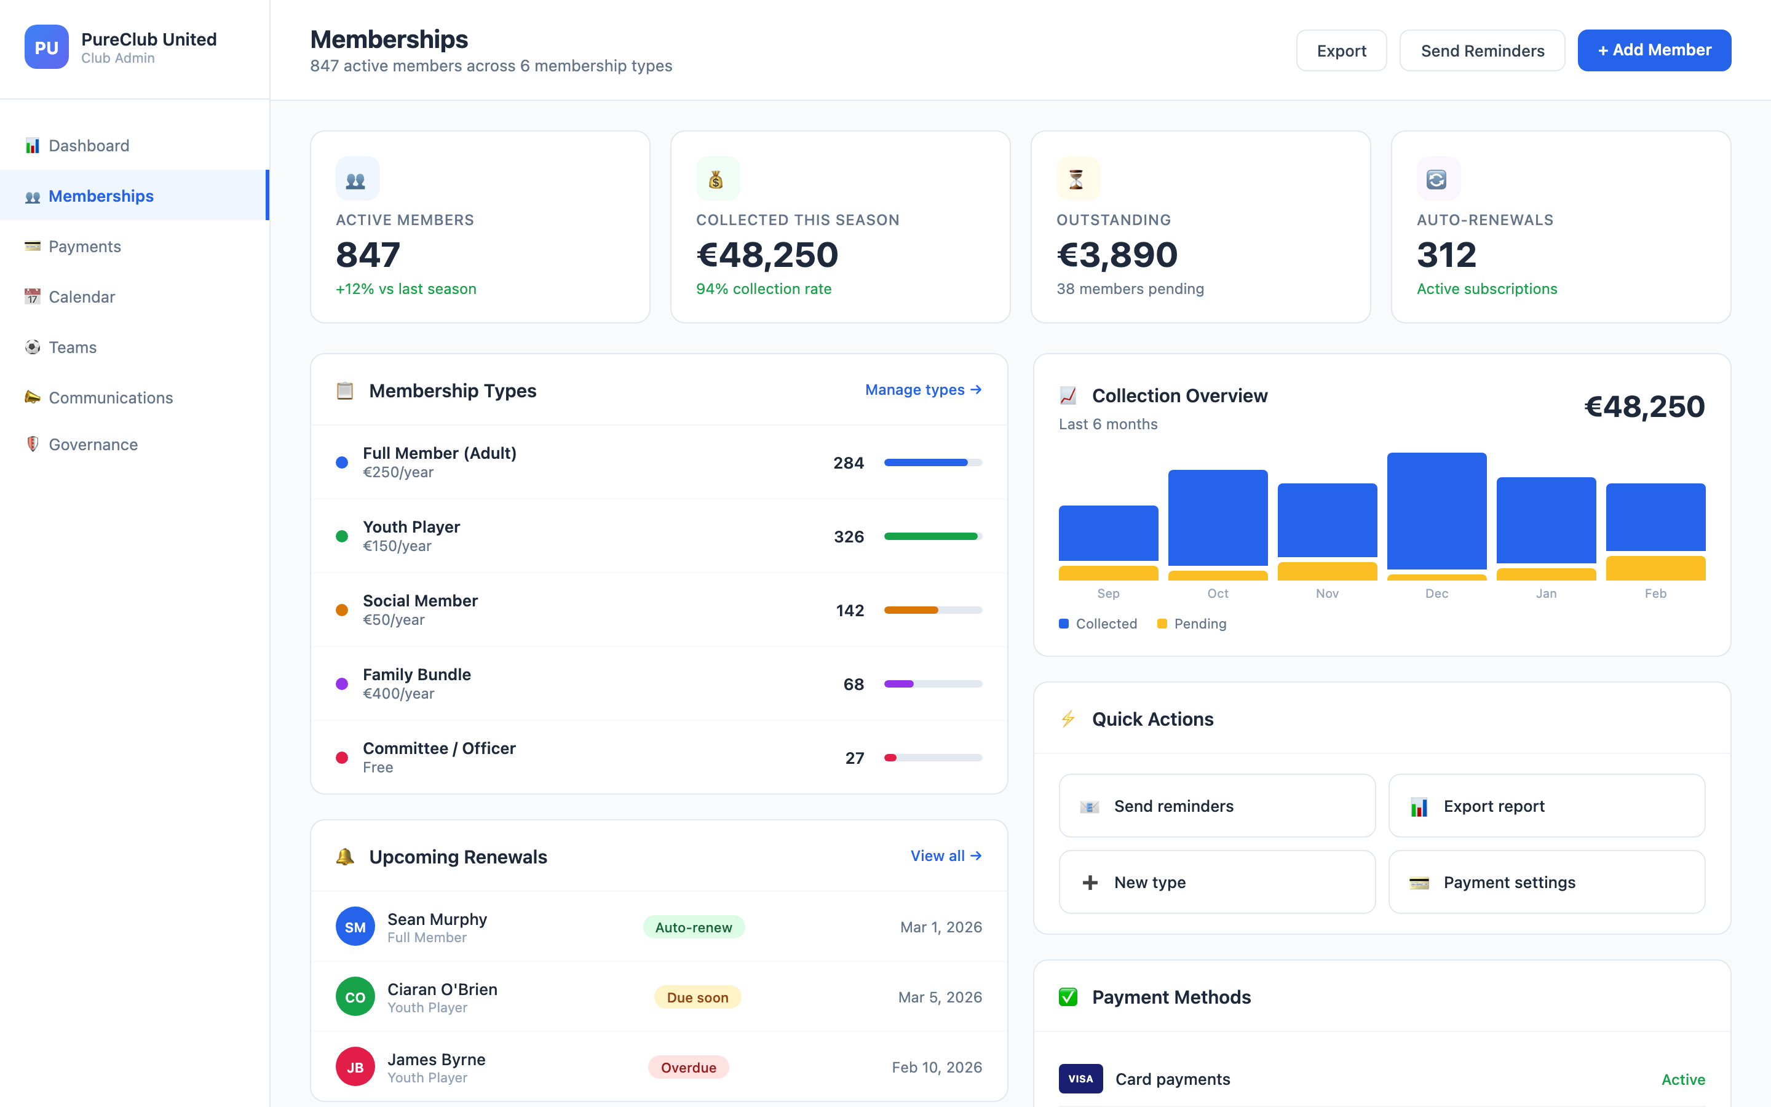Screen dimensions: 1771x1107
Task: Navigate to Teams
Action: click(x=135, y=347)
